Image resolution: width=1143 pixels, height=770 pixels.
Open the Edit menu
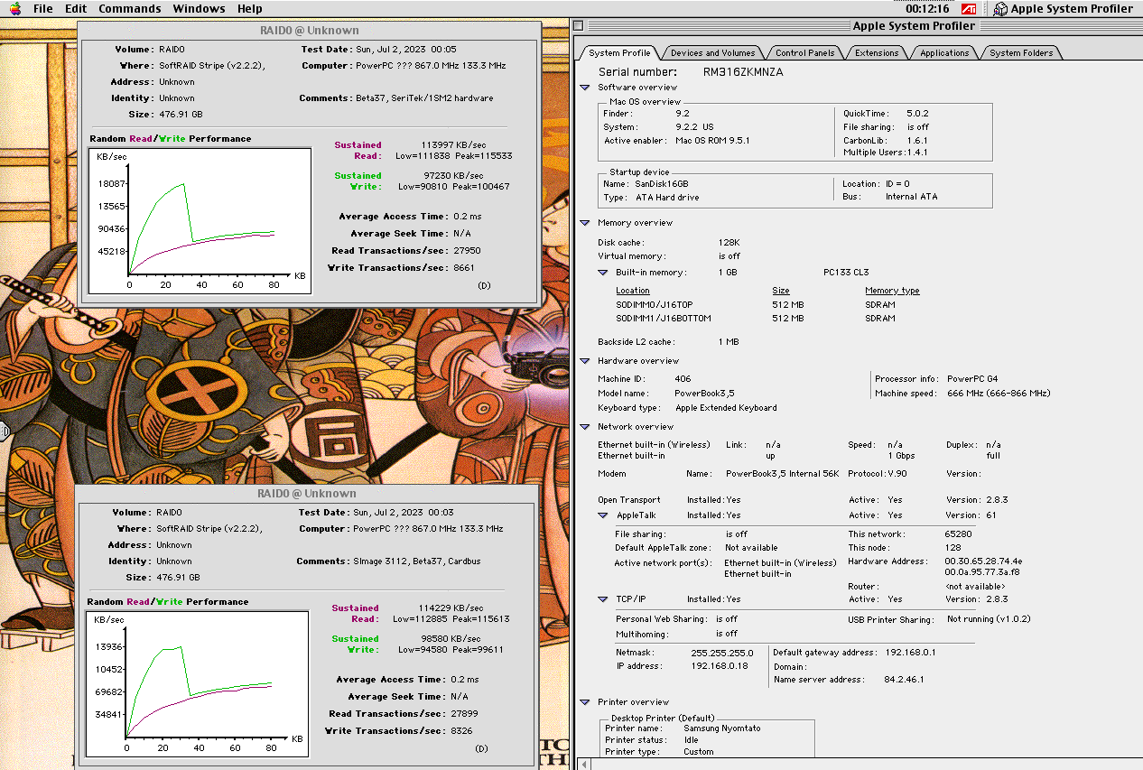pyautogui.click(x=76, y=9)
